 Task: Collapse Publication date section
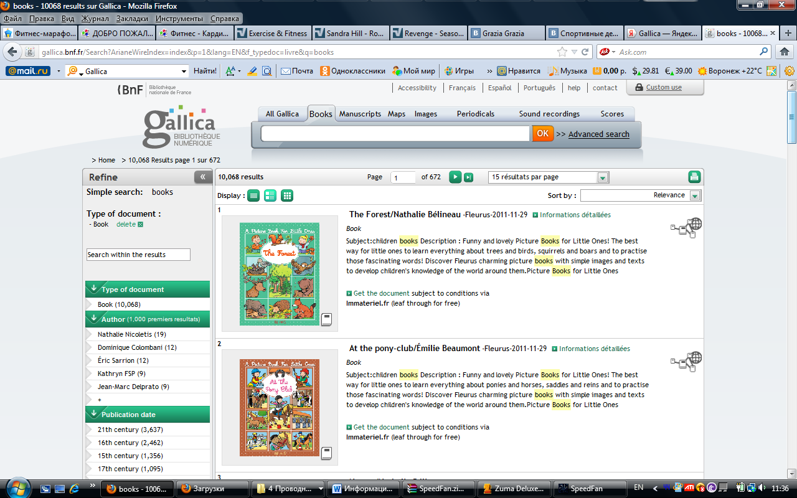pyautogui.click(x=94, y=413)
